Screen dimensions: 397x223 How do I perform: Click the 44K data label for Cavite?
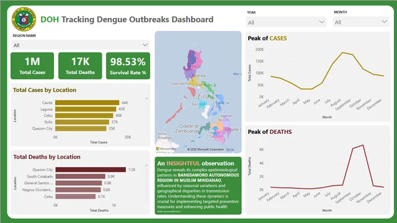125,103
